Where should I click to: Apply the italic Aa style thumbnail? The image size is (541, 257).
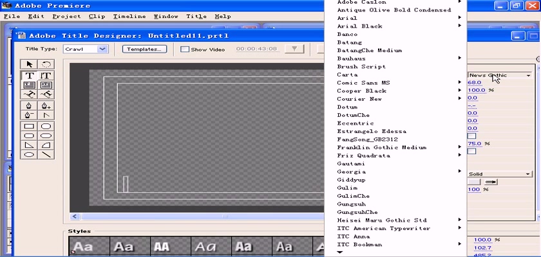click(x=212, y=246)
